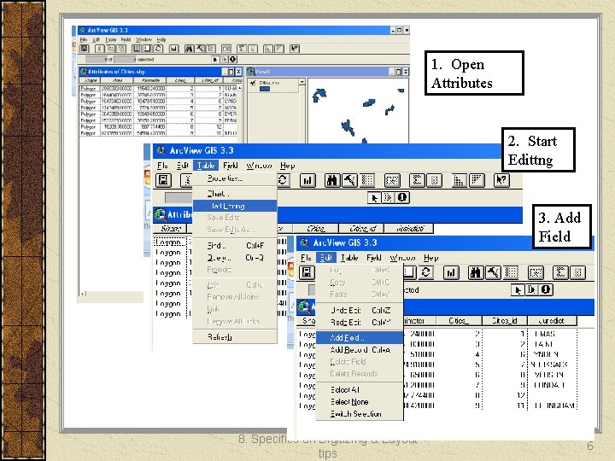Click Summarize icon in window with Table menu open

[x=417, y=180]
